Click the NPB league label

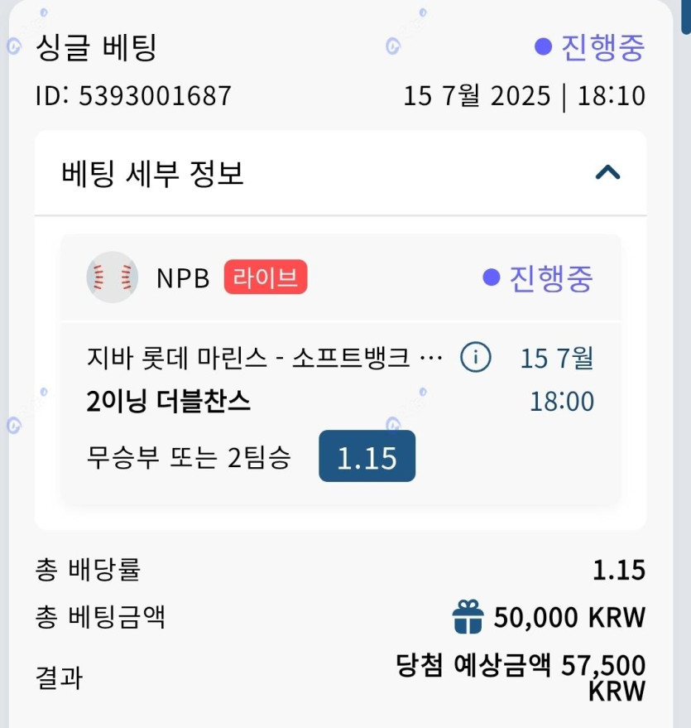click(x=183, y=278)
